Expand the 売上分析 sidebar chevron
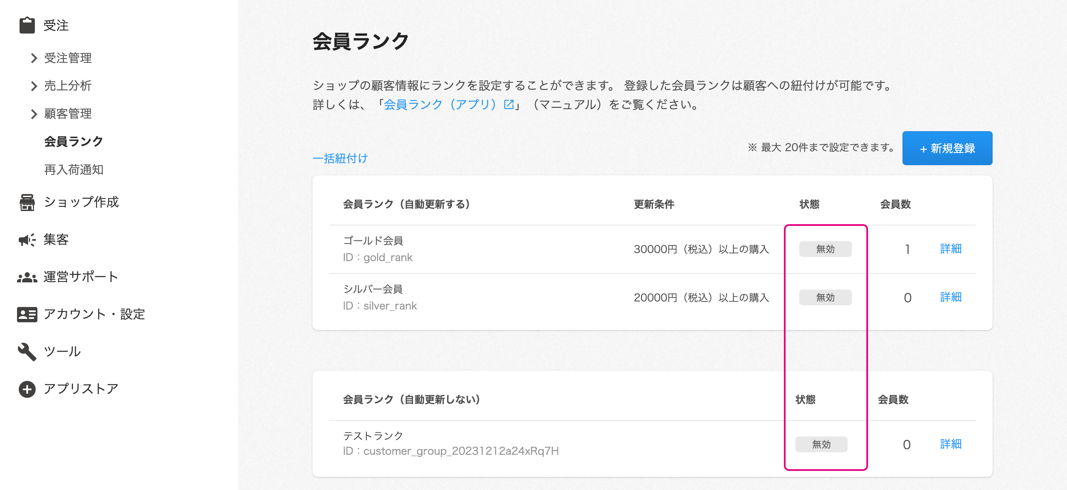Screen dimensions: 1067x490 tap(33, 86)
